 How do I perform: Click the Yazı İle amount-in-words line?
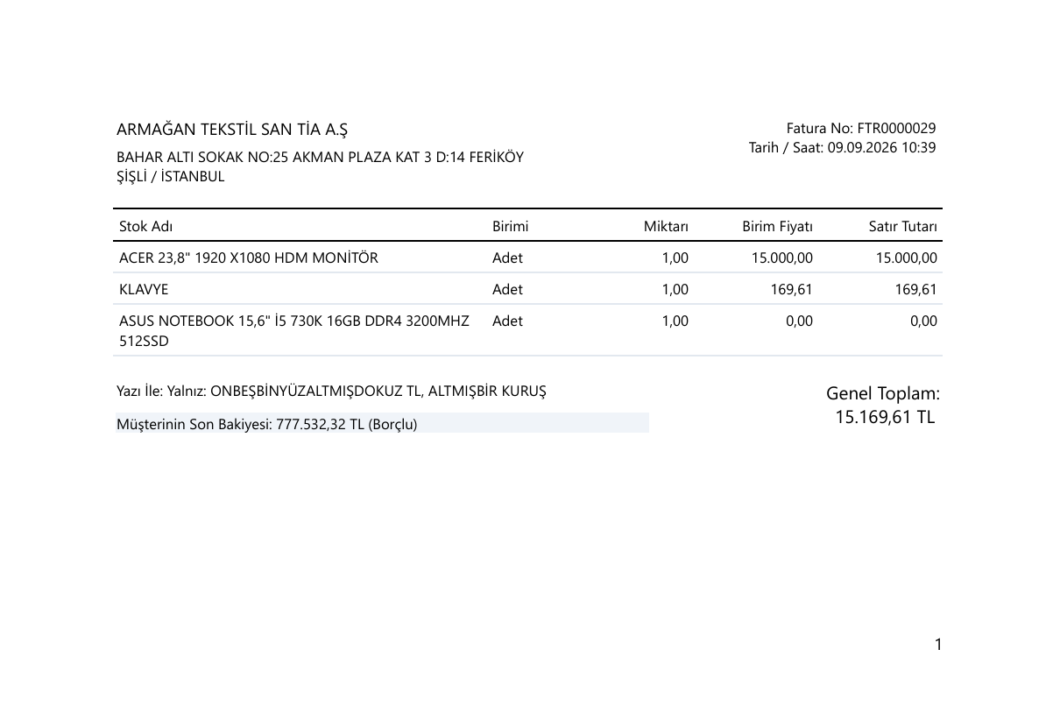click(x=331, y=392)
